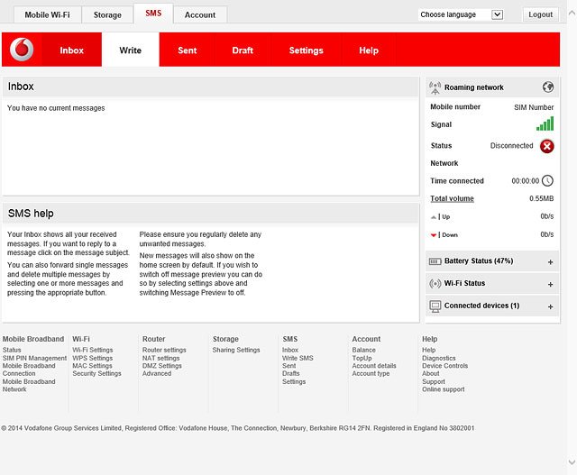Viewport: 577px width, 475px height.
Task: Open the About footer link
Action: [431, 373]
